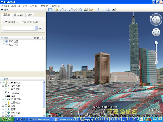Launch Internet Explorer from quick launch
Screen dimensions: 163x122
point(25,120)
